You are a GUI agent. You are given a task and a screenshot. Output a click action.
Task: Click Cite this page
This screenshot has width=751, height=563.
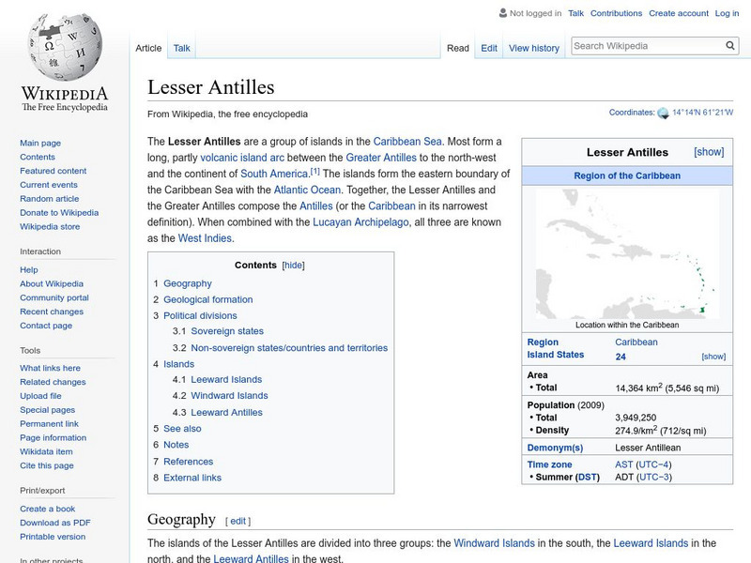pyautogui.click(x=46, y=465)
